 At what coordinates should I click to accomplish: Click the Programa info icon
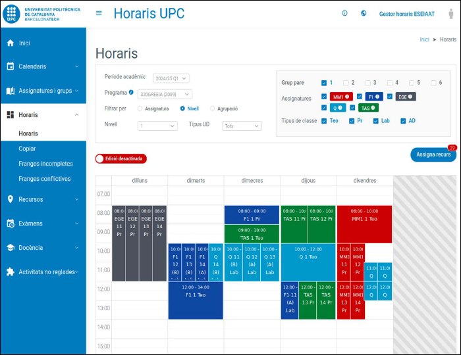click(x=131, y=93)
